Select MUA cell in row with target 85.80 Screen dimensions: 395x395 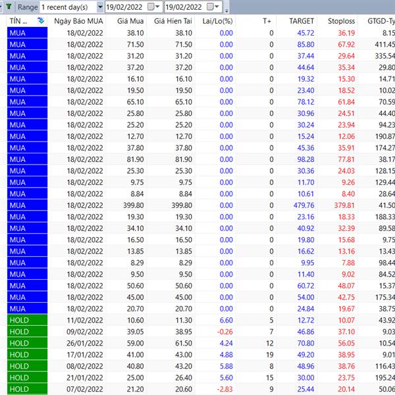coord(27,45)
